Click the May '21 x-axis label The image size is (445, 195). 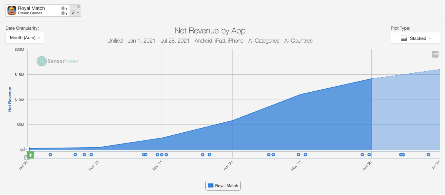pos(296,166)
